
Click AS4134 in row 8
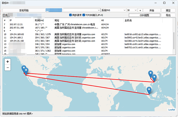click(105, 28)
